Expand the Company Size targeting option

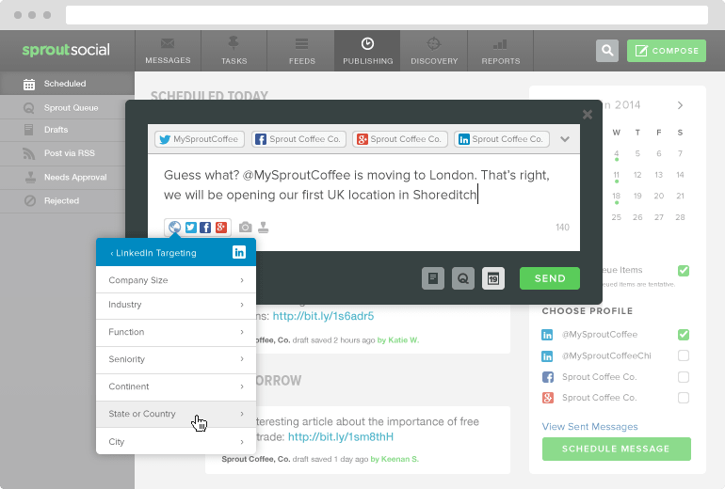pyautogui.click(x=176, y=280)
